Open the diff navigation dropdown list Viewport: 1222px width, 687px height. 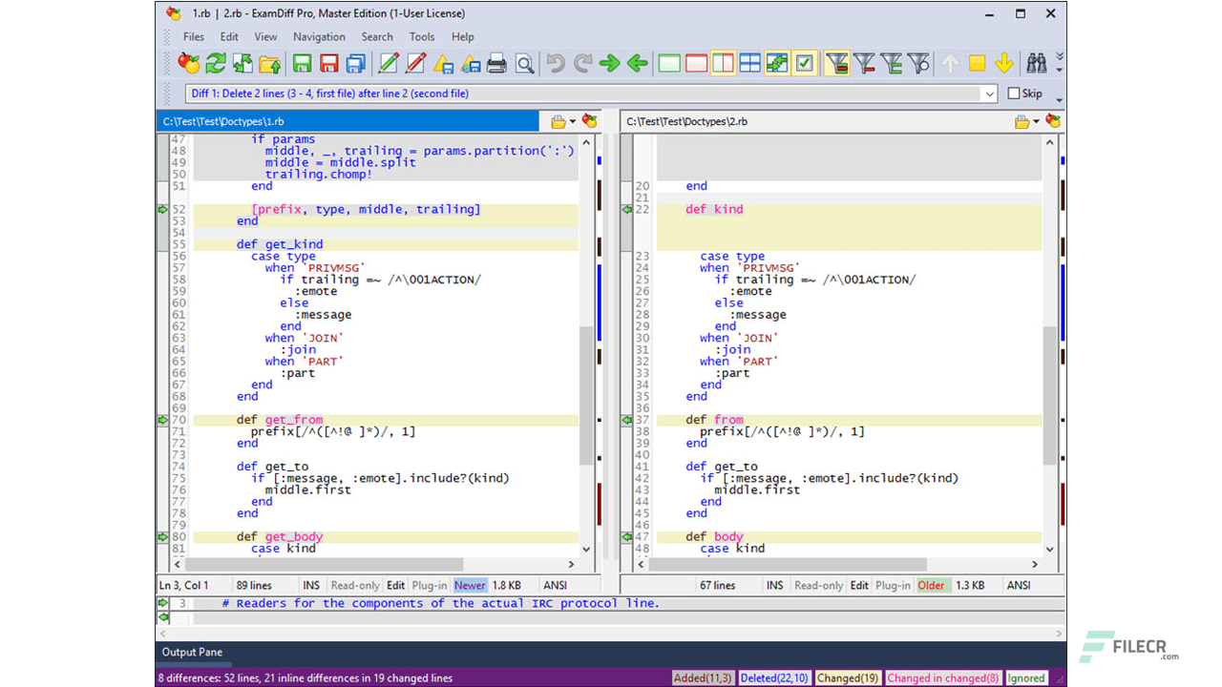(989, 93)
